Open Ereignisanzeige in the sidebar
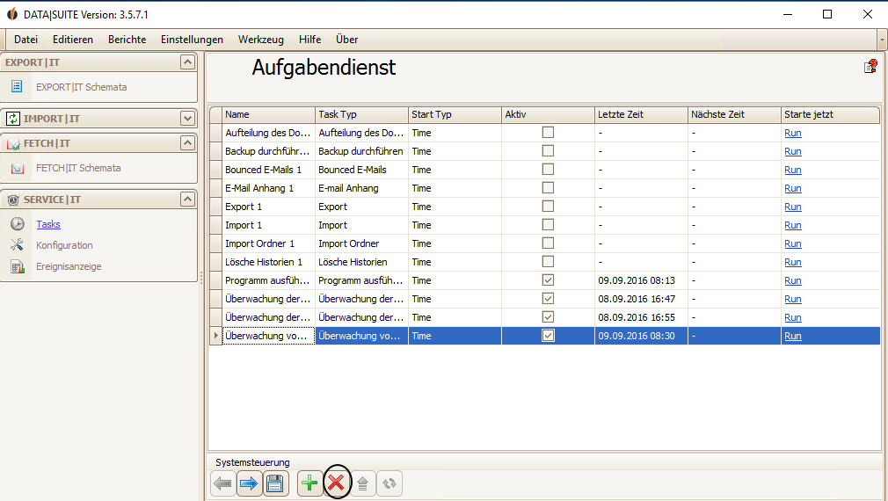888x501 pixels. [69, 266]
